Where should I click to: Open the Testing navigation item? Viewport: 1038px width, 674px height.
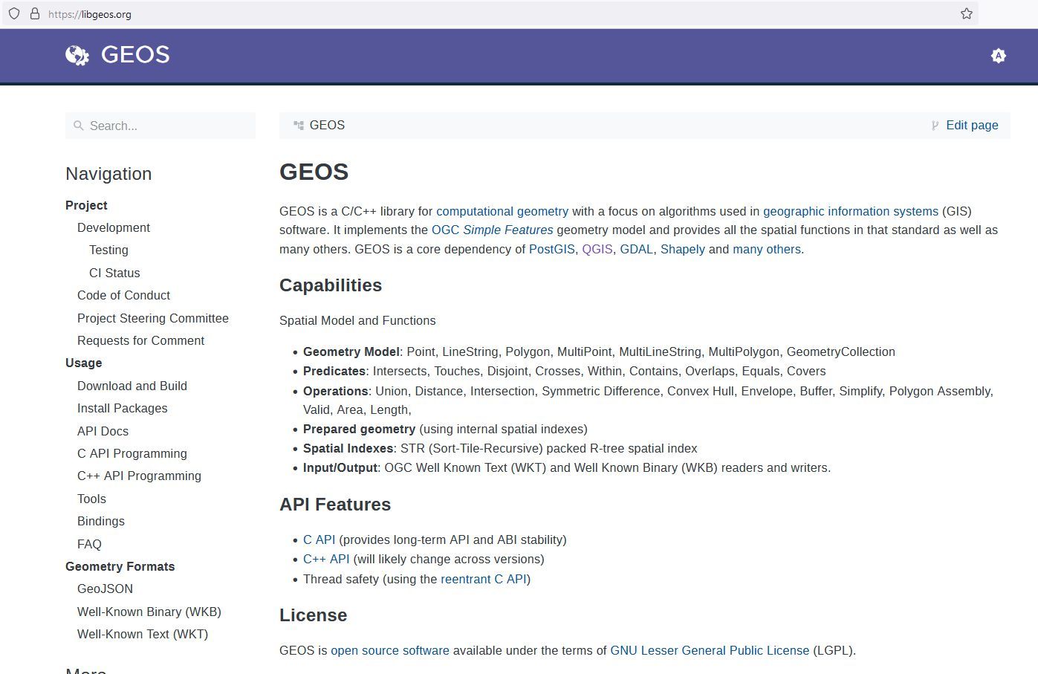[x=108, y=250]
